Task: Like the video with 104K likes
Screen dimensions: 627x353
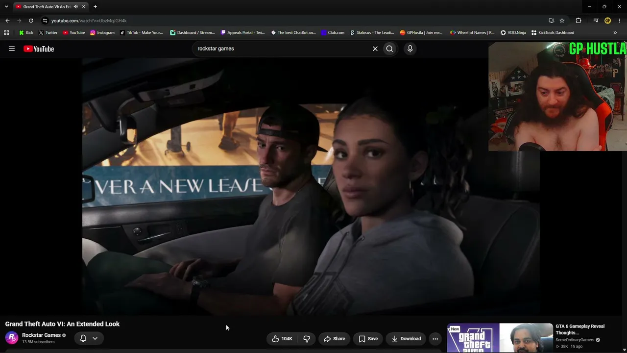Action: click(282, 339)
